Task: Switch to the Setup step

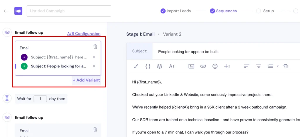Action: click(x=265, y=11)
